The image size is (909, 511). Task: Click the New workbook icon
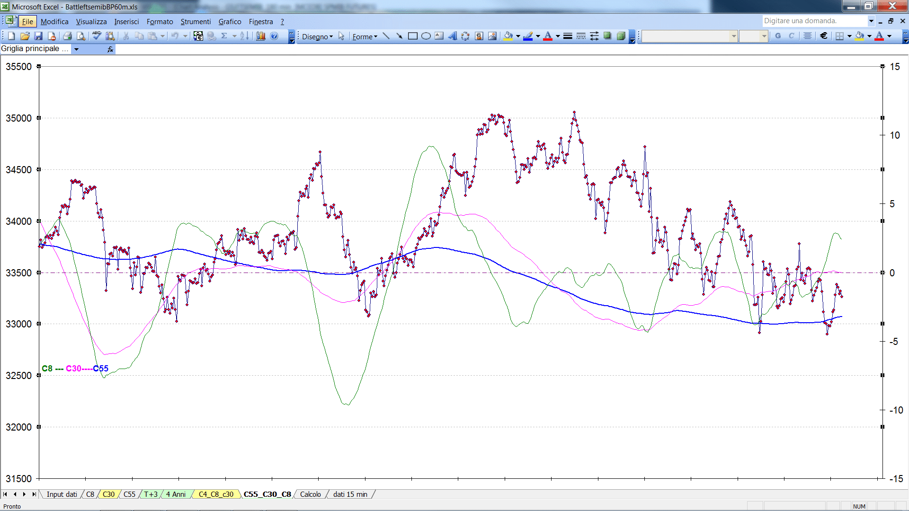[11, 36]
